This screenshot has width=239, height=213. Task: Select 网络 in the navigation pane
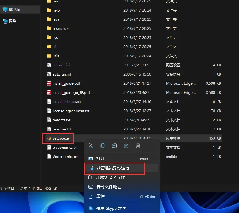20,21
